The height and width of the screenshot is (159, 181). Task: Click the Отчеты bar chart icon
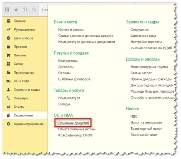(8, 107)
